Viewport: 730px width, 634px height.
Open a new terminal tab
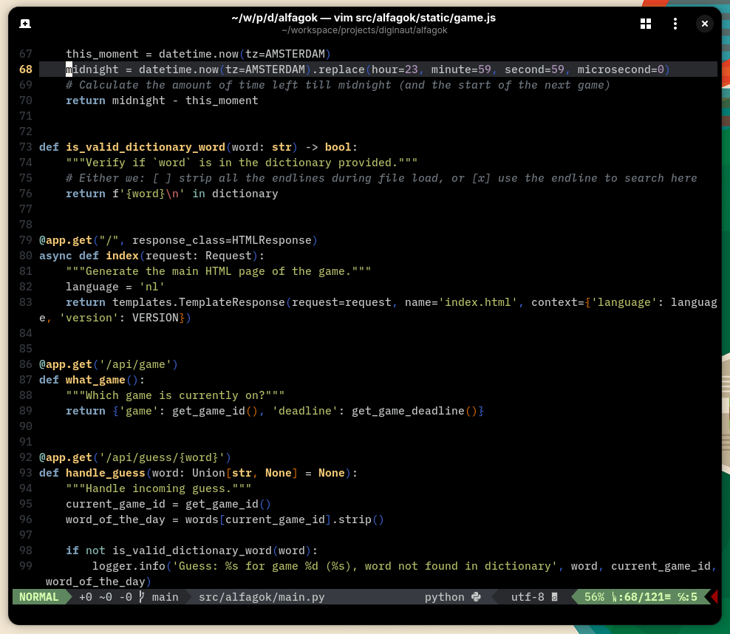pyautogui.click(x=25, y=24)
